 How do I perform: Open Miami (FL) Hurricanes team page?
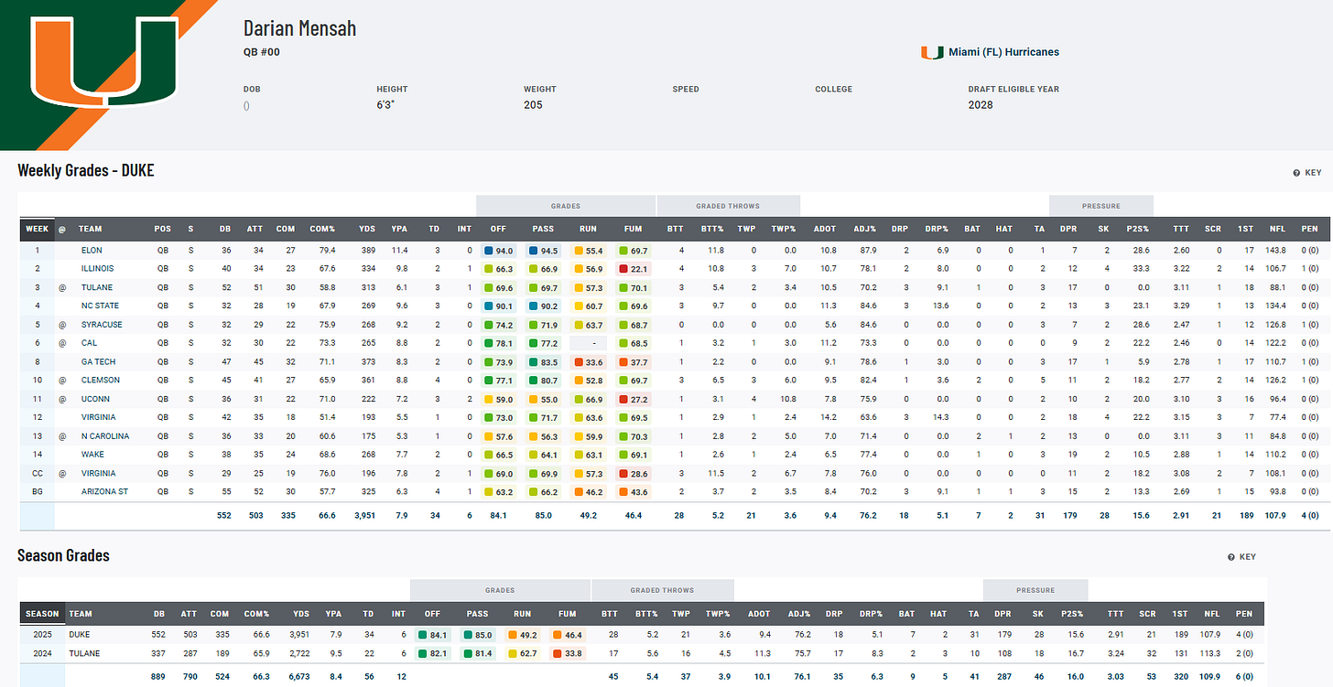point(1003,52)
